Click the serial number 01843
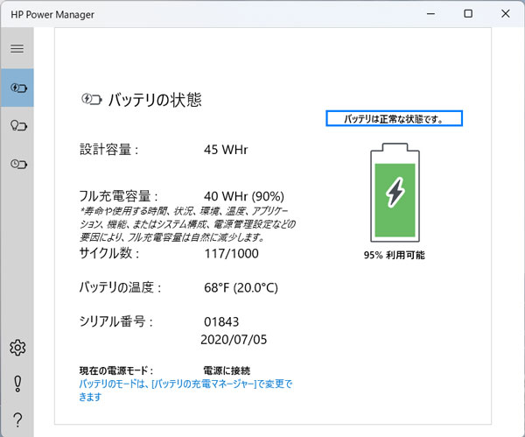 [220, 321]
